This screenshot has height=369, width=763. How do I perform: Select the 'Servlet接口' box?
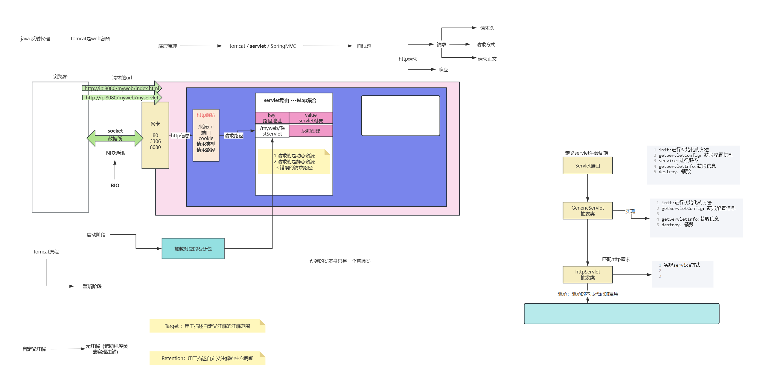pyautogui.click(x=588, y=166)
